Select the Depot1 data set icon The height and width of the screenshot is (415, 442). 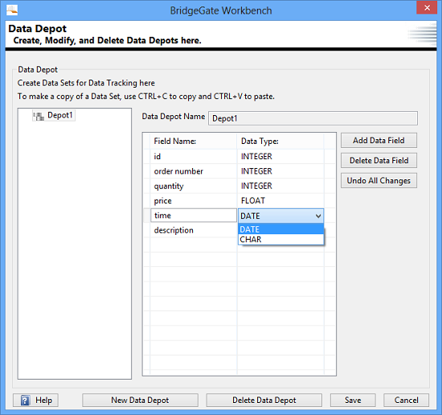click(39, 116)
